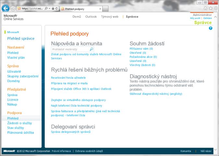Click the Odhlásit sign-out link

[207, 18]
